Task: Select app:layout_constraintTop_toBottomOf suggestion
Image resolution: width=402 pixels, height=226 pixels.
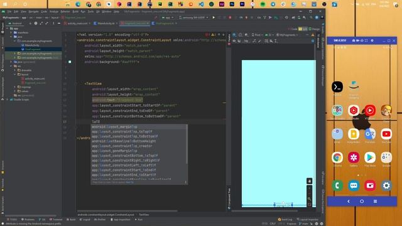Action: 125,136
